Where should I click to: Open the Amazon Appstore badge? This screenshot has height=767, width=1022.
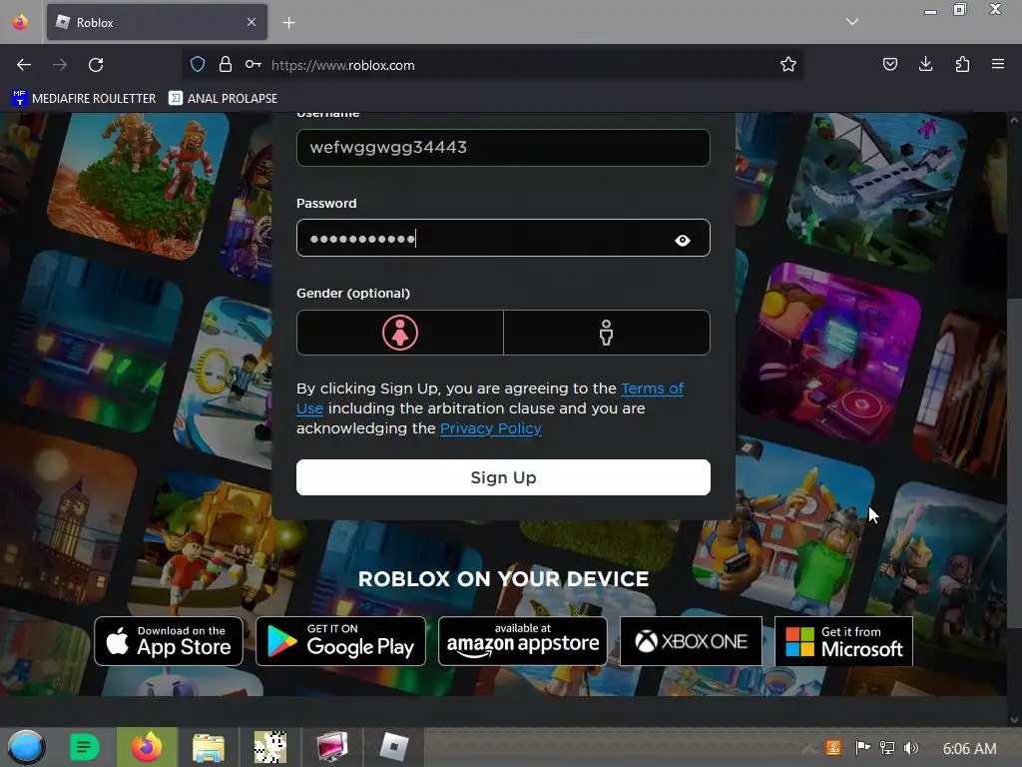(523, 641)
